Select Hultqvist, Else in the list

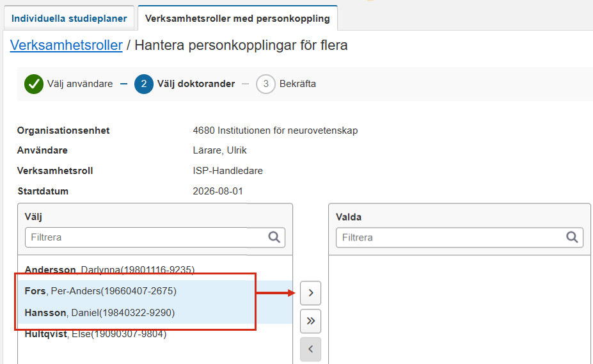tap(155, 334)
